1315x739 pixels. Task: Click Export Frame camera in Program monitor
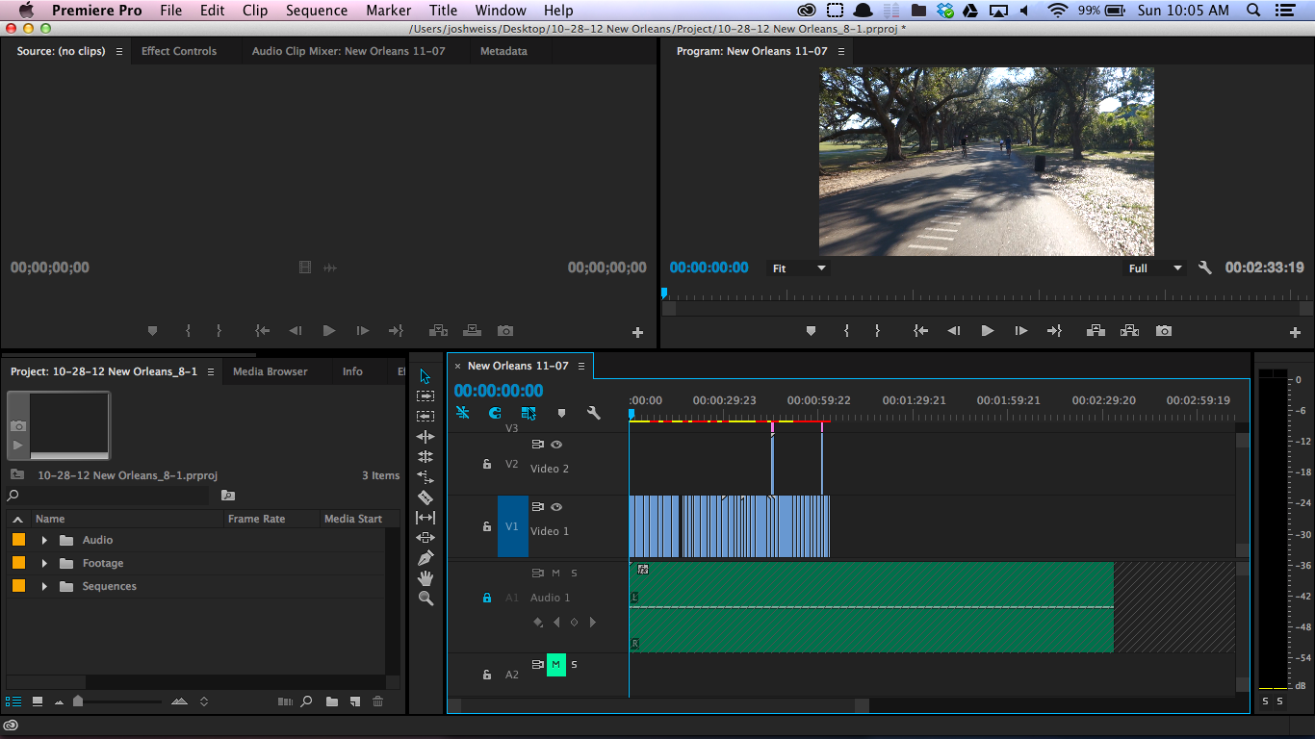tap(1164, 331)
